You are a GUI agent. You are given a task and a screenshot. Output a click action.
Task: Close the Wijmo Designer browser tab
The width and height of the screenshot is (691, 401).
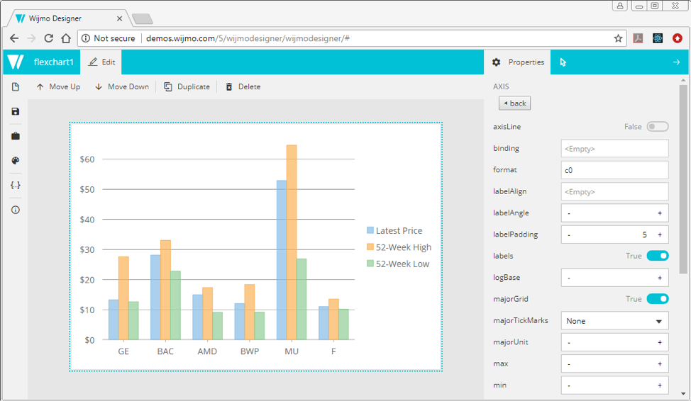tap(119, 18)
